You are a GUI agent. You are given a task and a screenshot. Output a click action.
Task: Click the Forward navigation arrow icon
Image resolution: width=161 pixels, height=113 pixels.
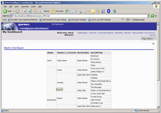click(17, 11)
